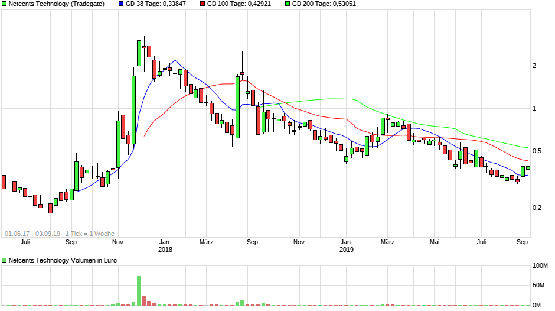Click the blue GD 38 Tage legend swatch
The image size is (555, 311).
click(x=121, y=4)
